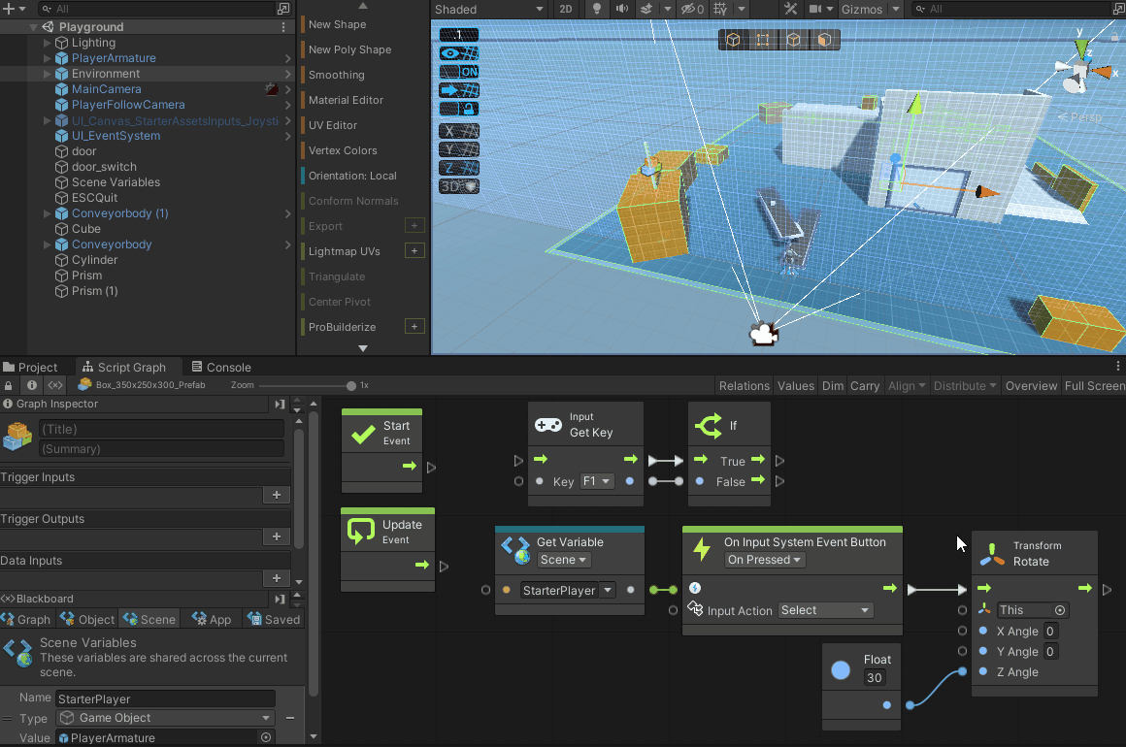Click the graph Title input field

[x=161, y=429]
